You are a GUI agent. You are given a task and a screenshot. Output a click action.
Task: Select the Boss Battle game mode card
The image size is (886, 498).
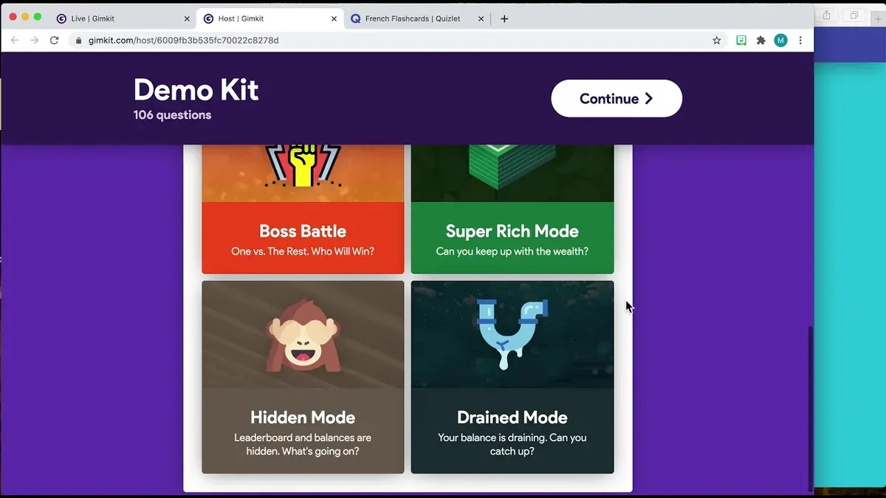[303, 210]
